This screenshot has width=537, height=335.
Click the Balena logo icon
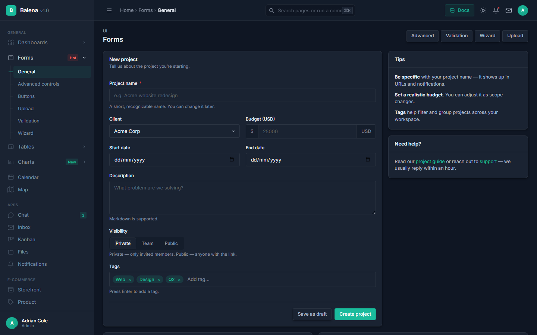pyautogui.click(x=11, y=10)
